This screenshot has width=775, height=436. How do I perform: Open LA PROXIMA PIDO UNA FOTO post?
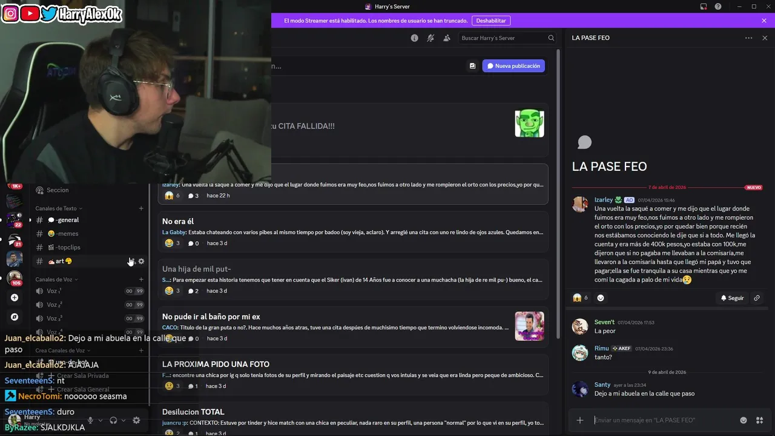click(x=353, y=375)
